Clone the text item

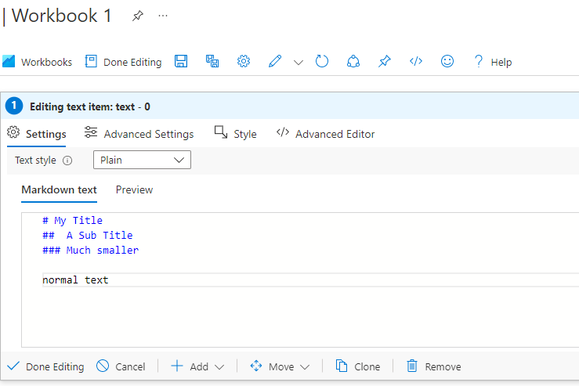tap(358, 366)
